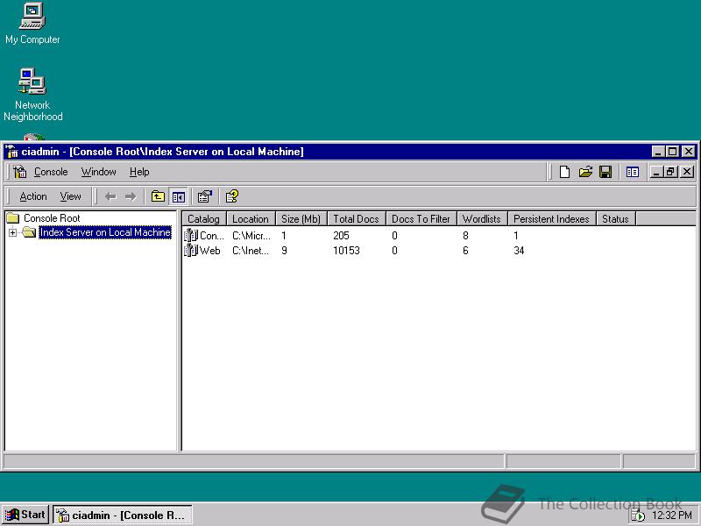Click the Size value 9
701x526 pixels.
click(284, 250)
